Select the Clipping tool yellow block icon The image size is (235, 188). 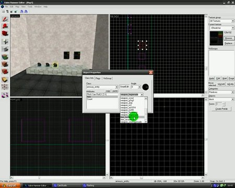point(5,79)
